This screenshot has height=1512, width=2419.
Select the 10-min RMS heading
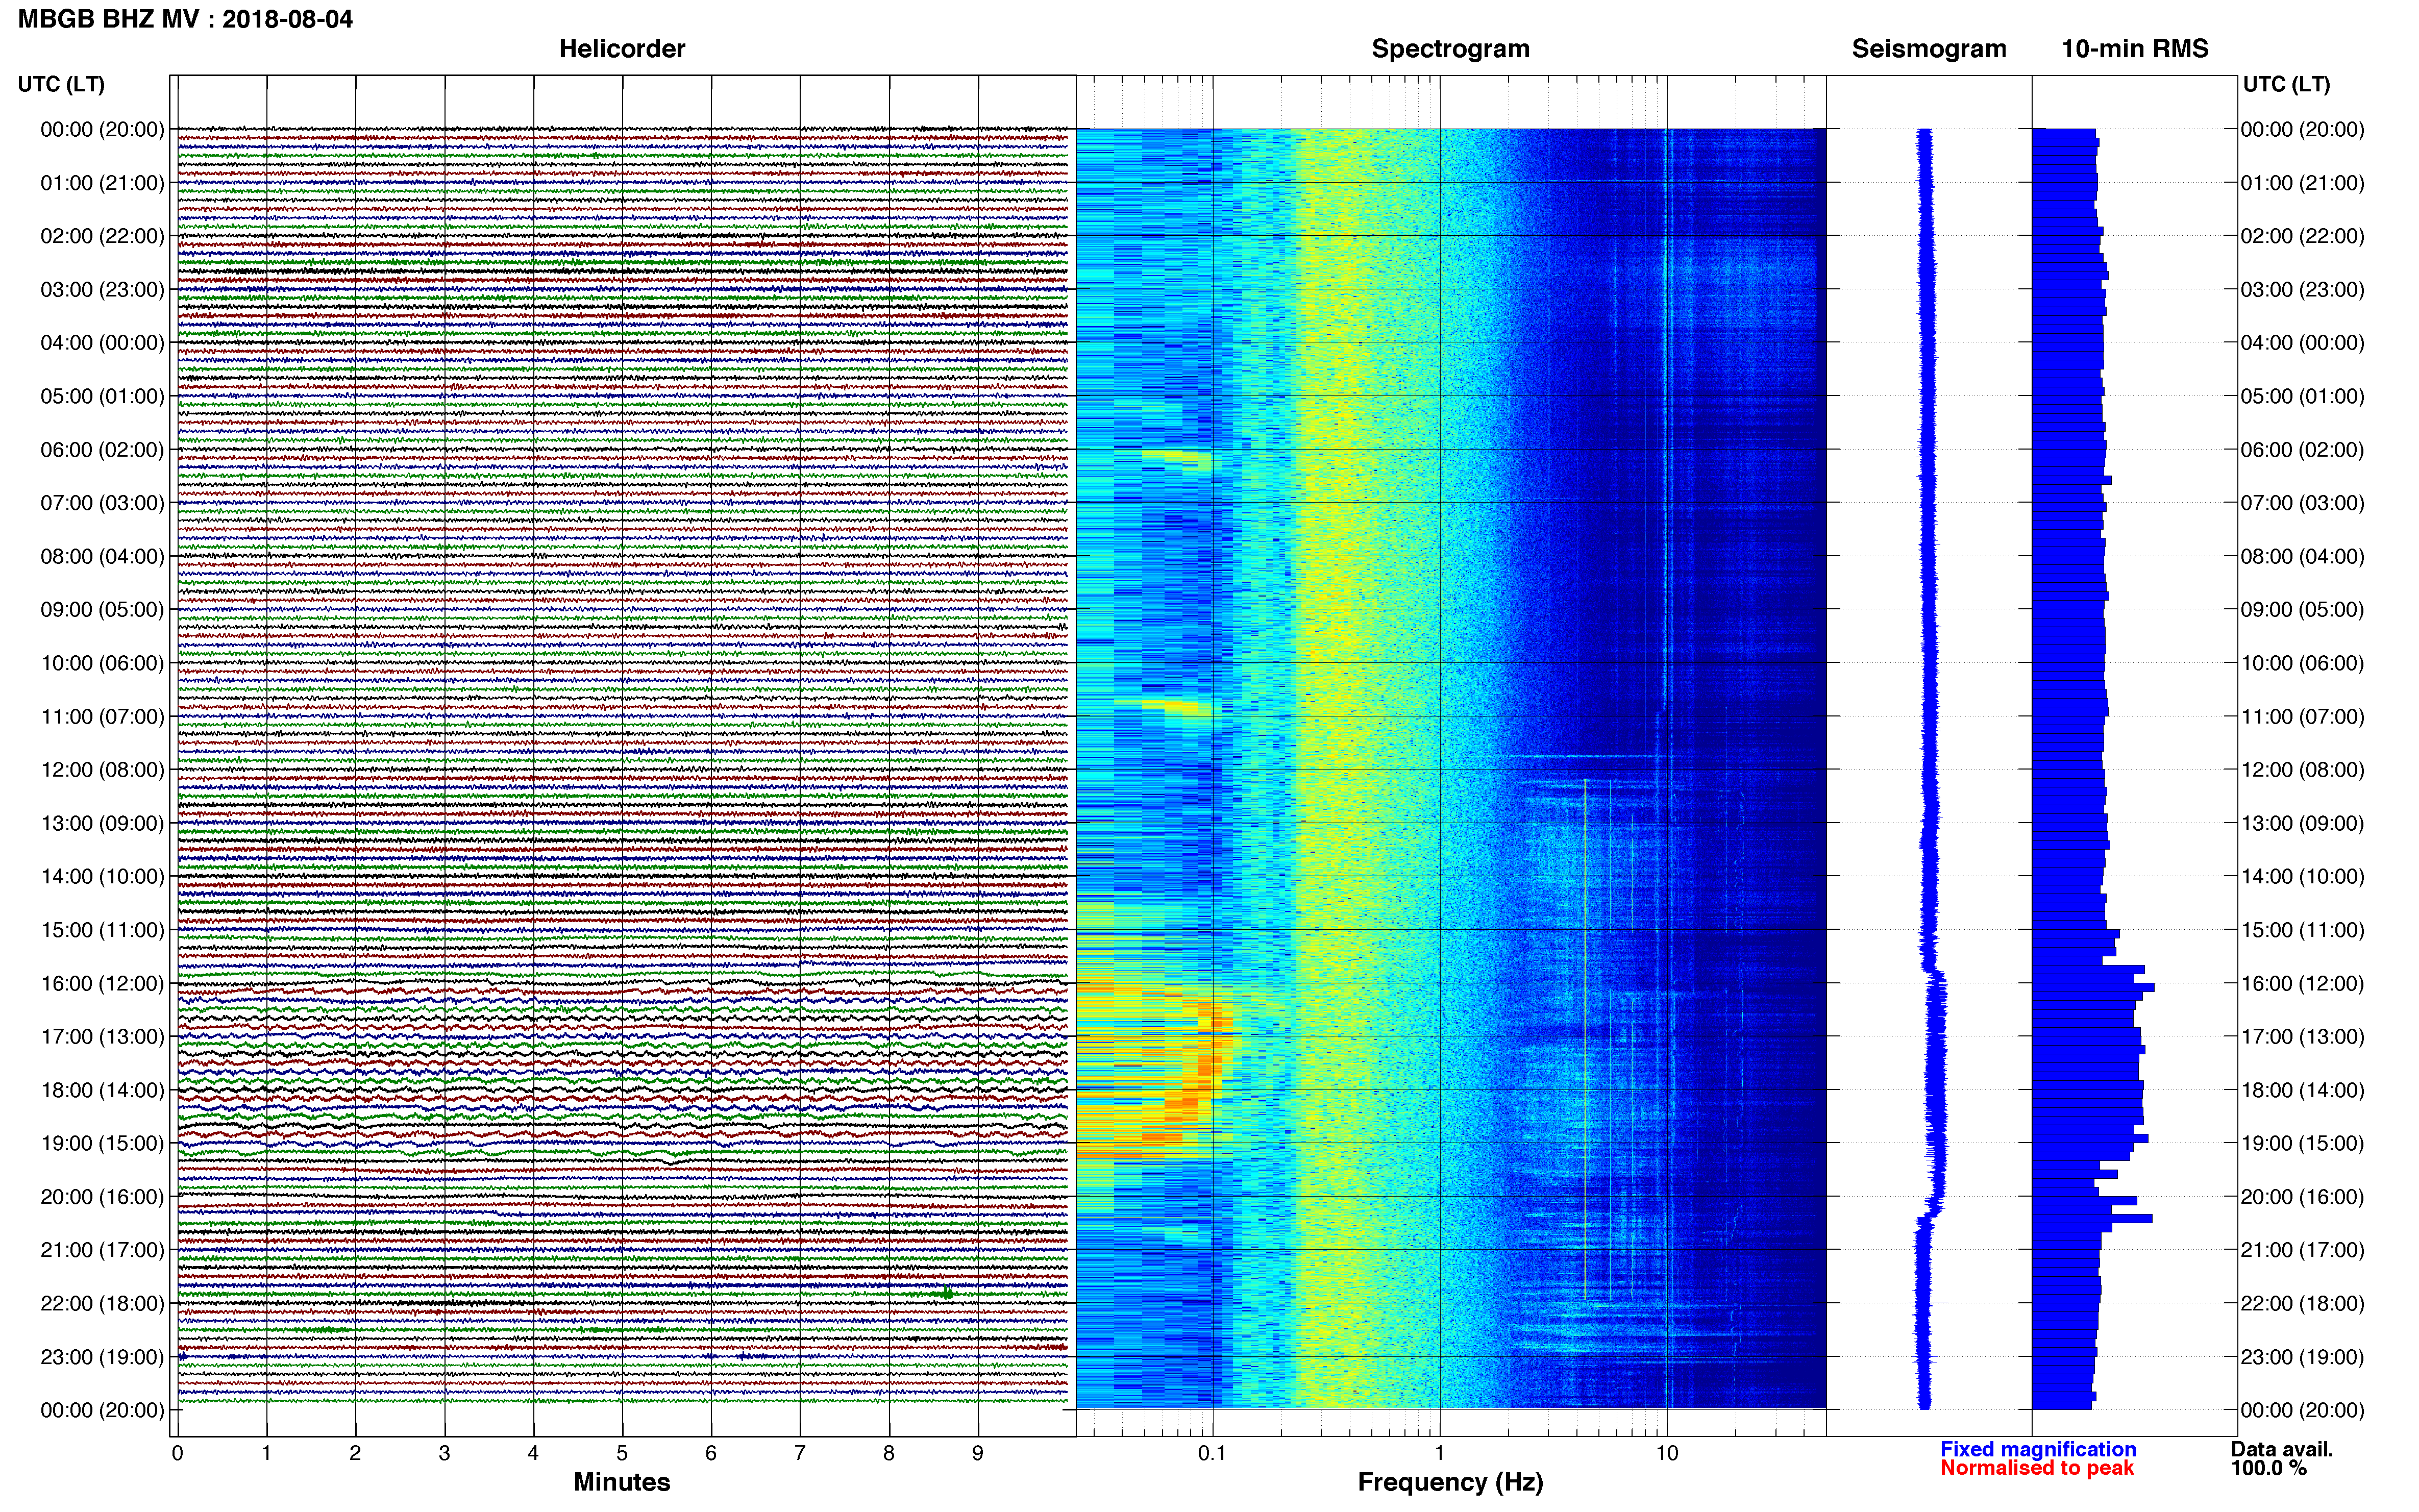point(2135,49)
